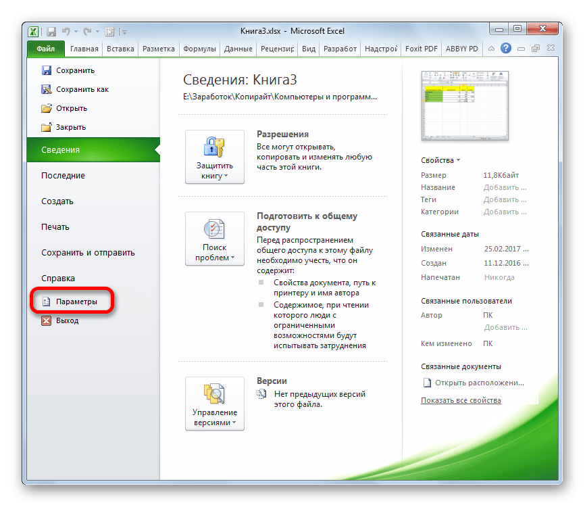Open the Разметка ribbon tab

[159, 49]
